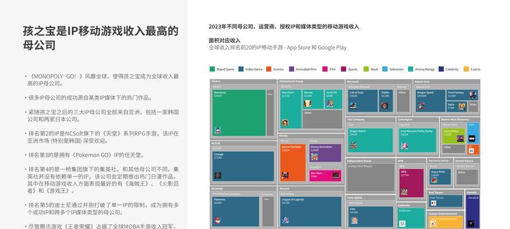This screenshot has width=510, height=229.
Task: Click the Tencent header label
Action: (284, 188)
